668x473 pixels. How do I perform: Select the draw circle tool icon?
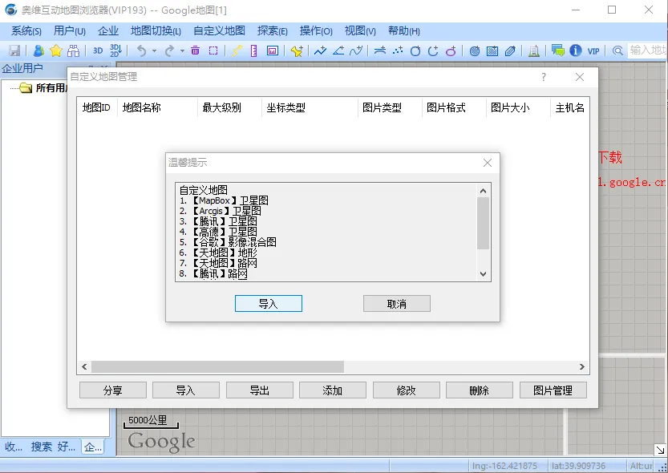[415, 51]
